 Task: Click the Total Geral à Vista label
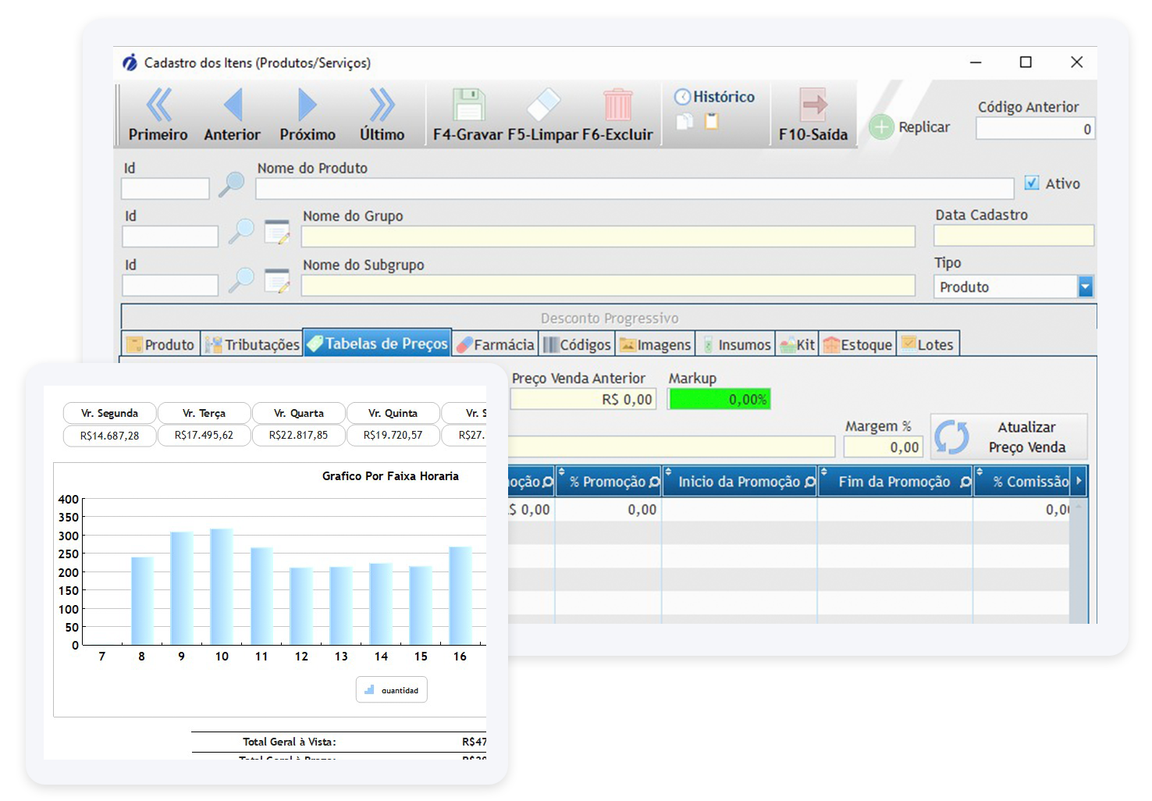click(x=289, y=742)
